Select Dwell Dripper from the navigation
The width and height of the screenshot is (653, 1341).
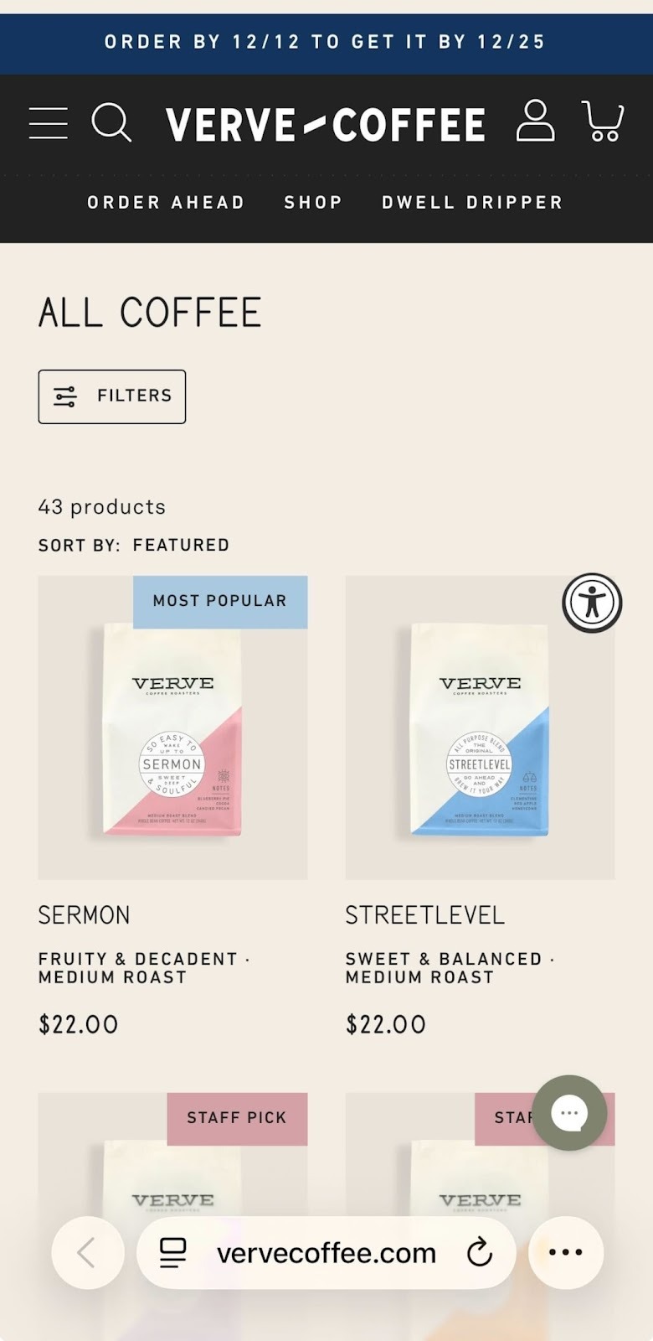[x=472, y=202]
